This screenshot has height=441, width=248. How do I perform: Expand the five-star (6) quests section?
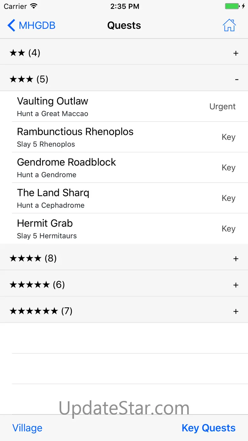click(124, 284)
